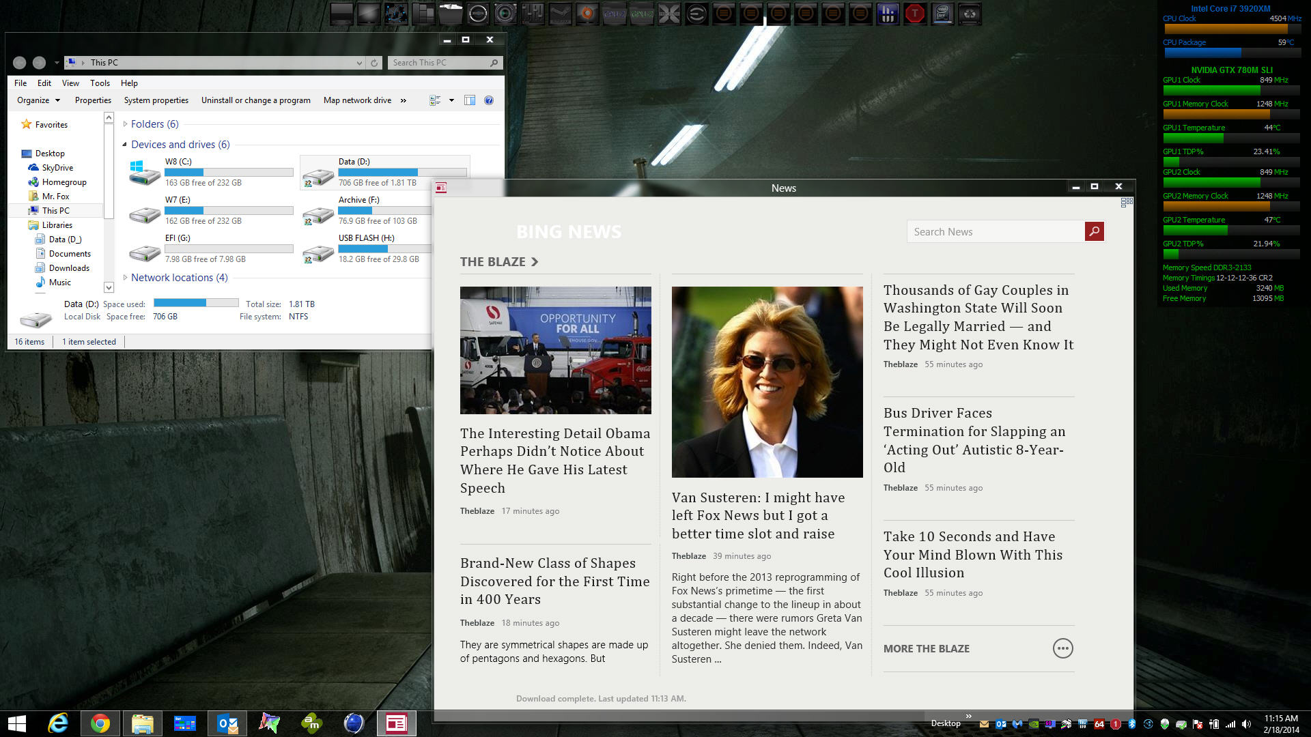This screenshot has width=1311, height=737.
Task: Launch Steam from the top dock
Action: pyautogui.click(x=560, y=14)
